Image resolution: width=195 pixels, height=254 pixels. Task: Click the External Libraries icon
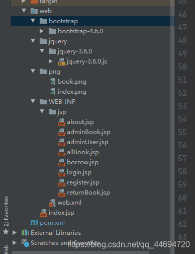pos(25,233)
